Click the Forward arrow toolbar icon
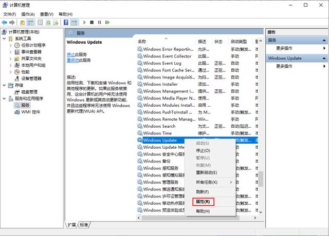Screen dimensions: 329x236 pos(12,22)
